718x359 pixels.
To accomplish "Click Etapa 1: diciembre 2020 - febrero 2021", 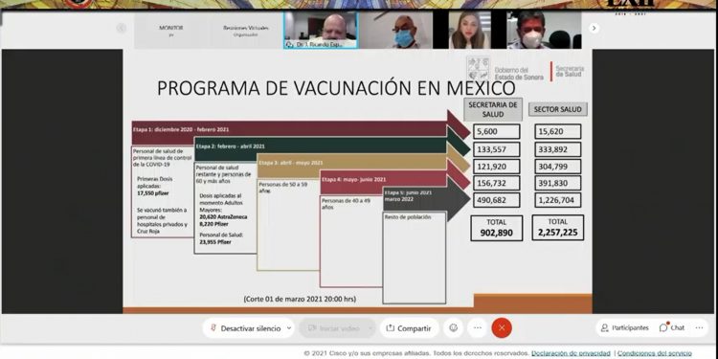I will click(181, 129).
